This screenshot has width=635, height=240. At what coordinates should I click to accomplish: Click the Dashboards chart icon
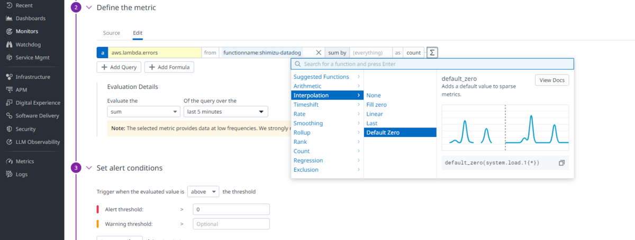point(9,18)
